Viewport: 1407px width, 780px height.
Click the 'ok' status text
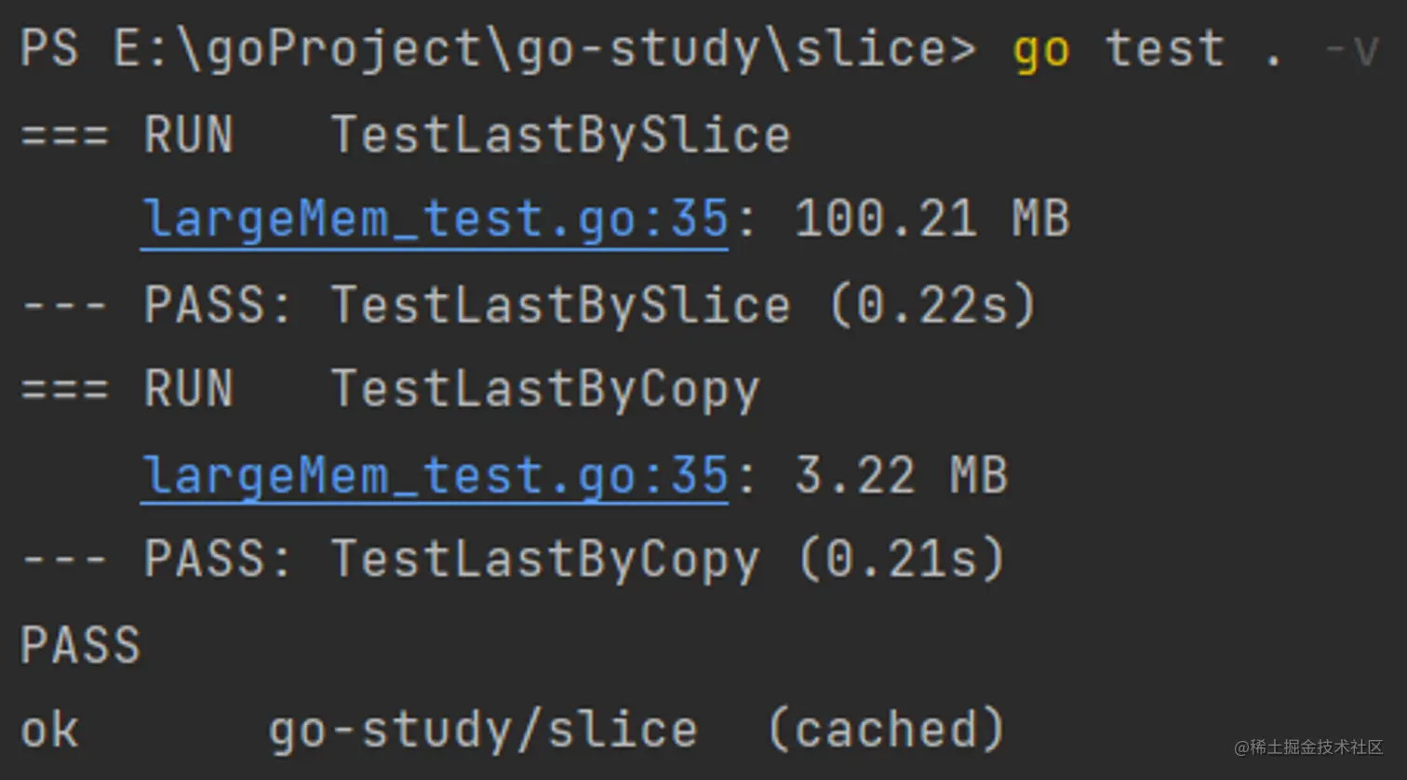49,731
